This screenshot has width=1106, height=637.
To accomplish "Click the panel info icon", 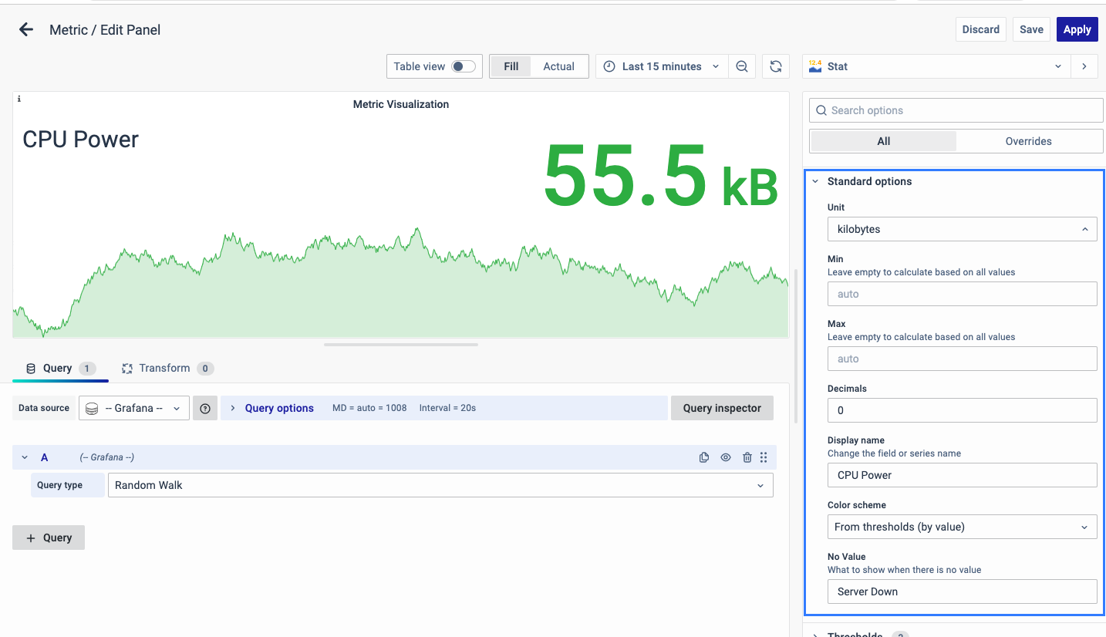I will pos(19,99).
